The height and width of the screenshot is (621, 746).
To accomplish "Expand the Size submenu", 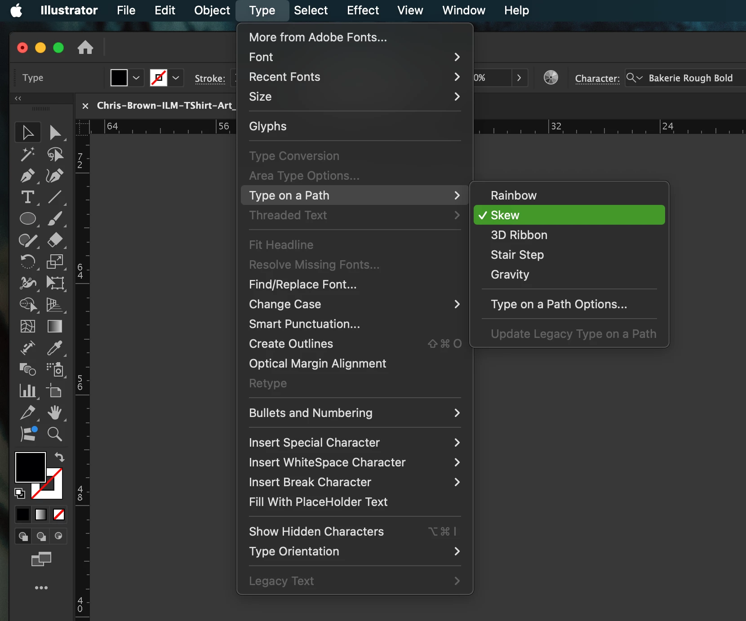I will click(x=355, y=97).
